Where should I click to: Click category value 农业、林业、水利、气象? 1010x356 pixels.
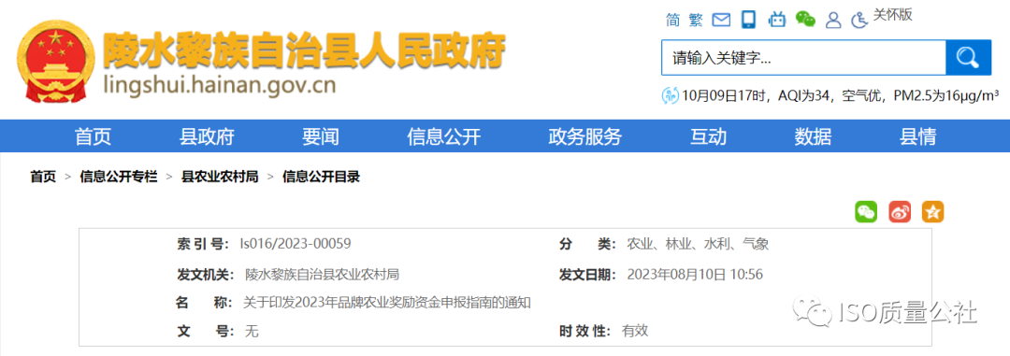698,244
